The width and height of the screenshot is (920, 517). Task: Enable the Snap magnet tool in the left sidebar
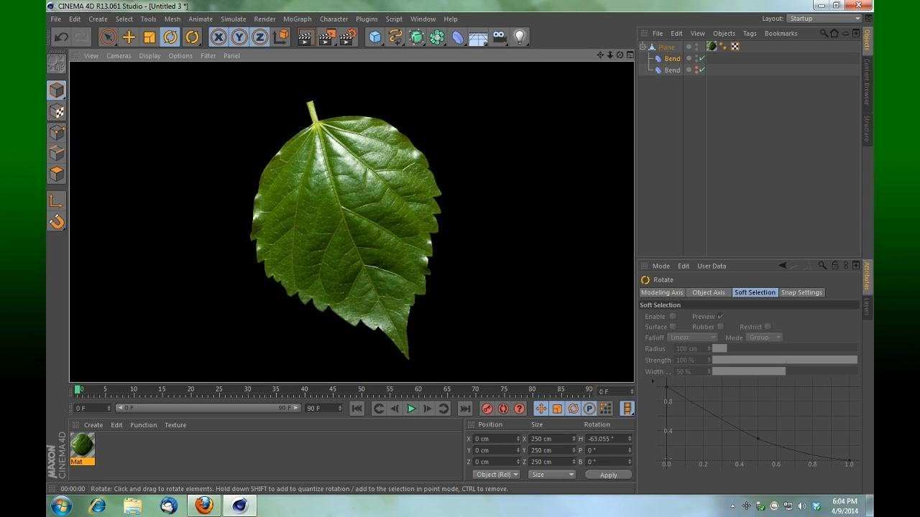coord(57,223)
